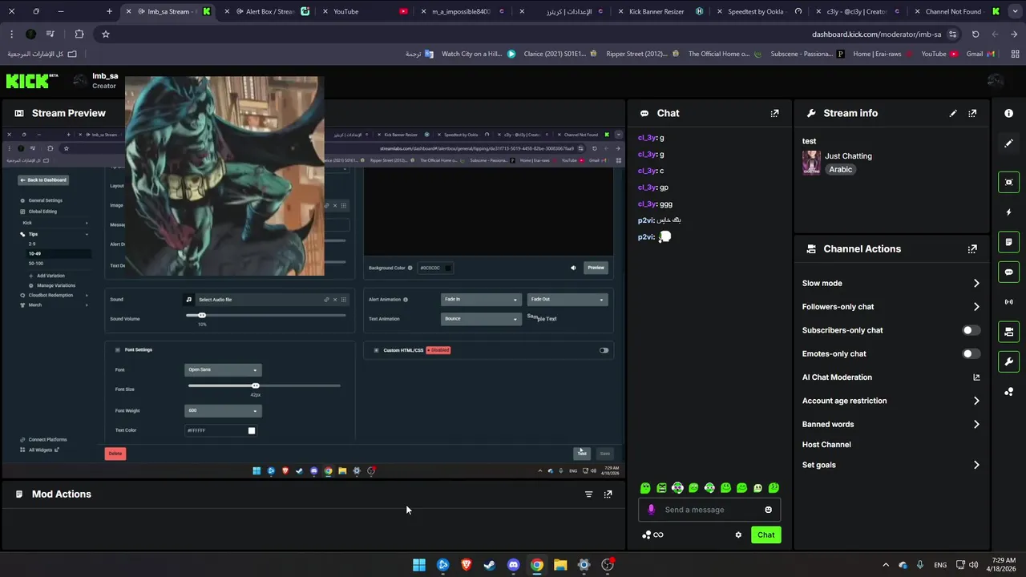Click the purple microphone icon in chat input

pos(651,510)
